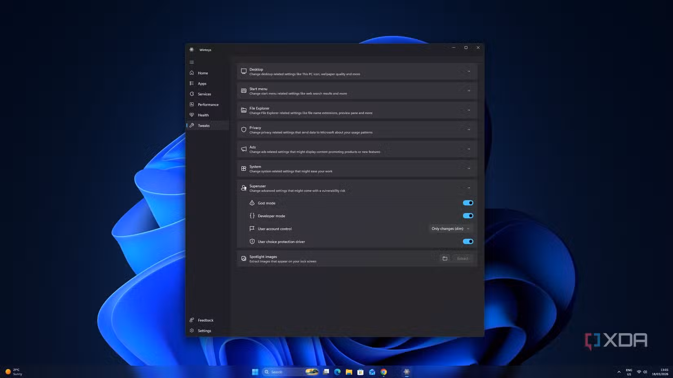Switch to the Services page
This screenshot has height=378, width=673.
click(x=207, y=94)
